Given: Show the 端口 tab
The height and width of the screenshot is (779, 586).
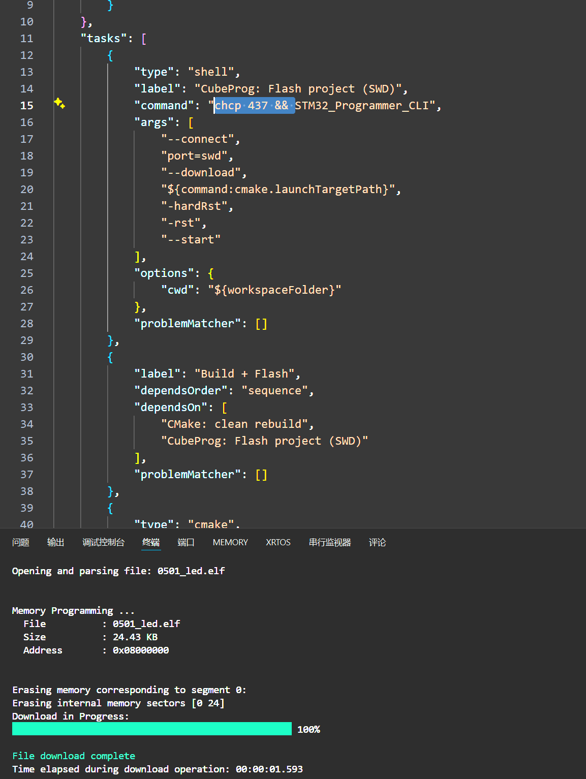Looking at the screenshot, I should (x=186, y=543).
